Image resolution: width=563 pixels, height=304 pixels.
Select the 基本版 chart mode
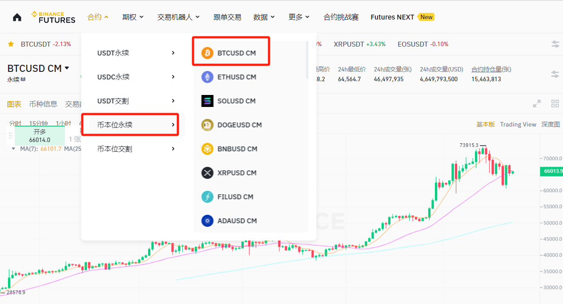pyautogui.click(x=486, y=124)
